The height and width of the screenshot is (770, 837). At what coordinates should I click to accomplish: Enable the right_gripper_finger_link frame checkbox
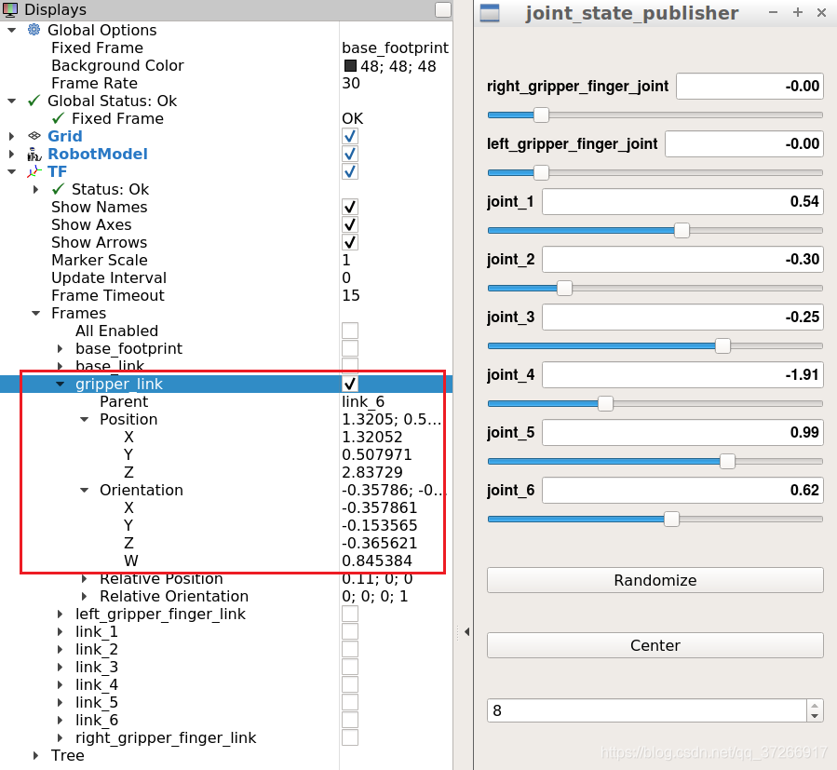(x=350, y=737)
